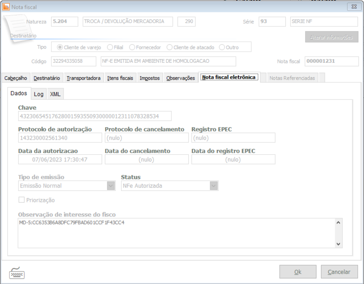This screenshot has height=284, width=364.
Task: Click the Ok button
Action: (x=298, y=272)
